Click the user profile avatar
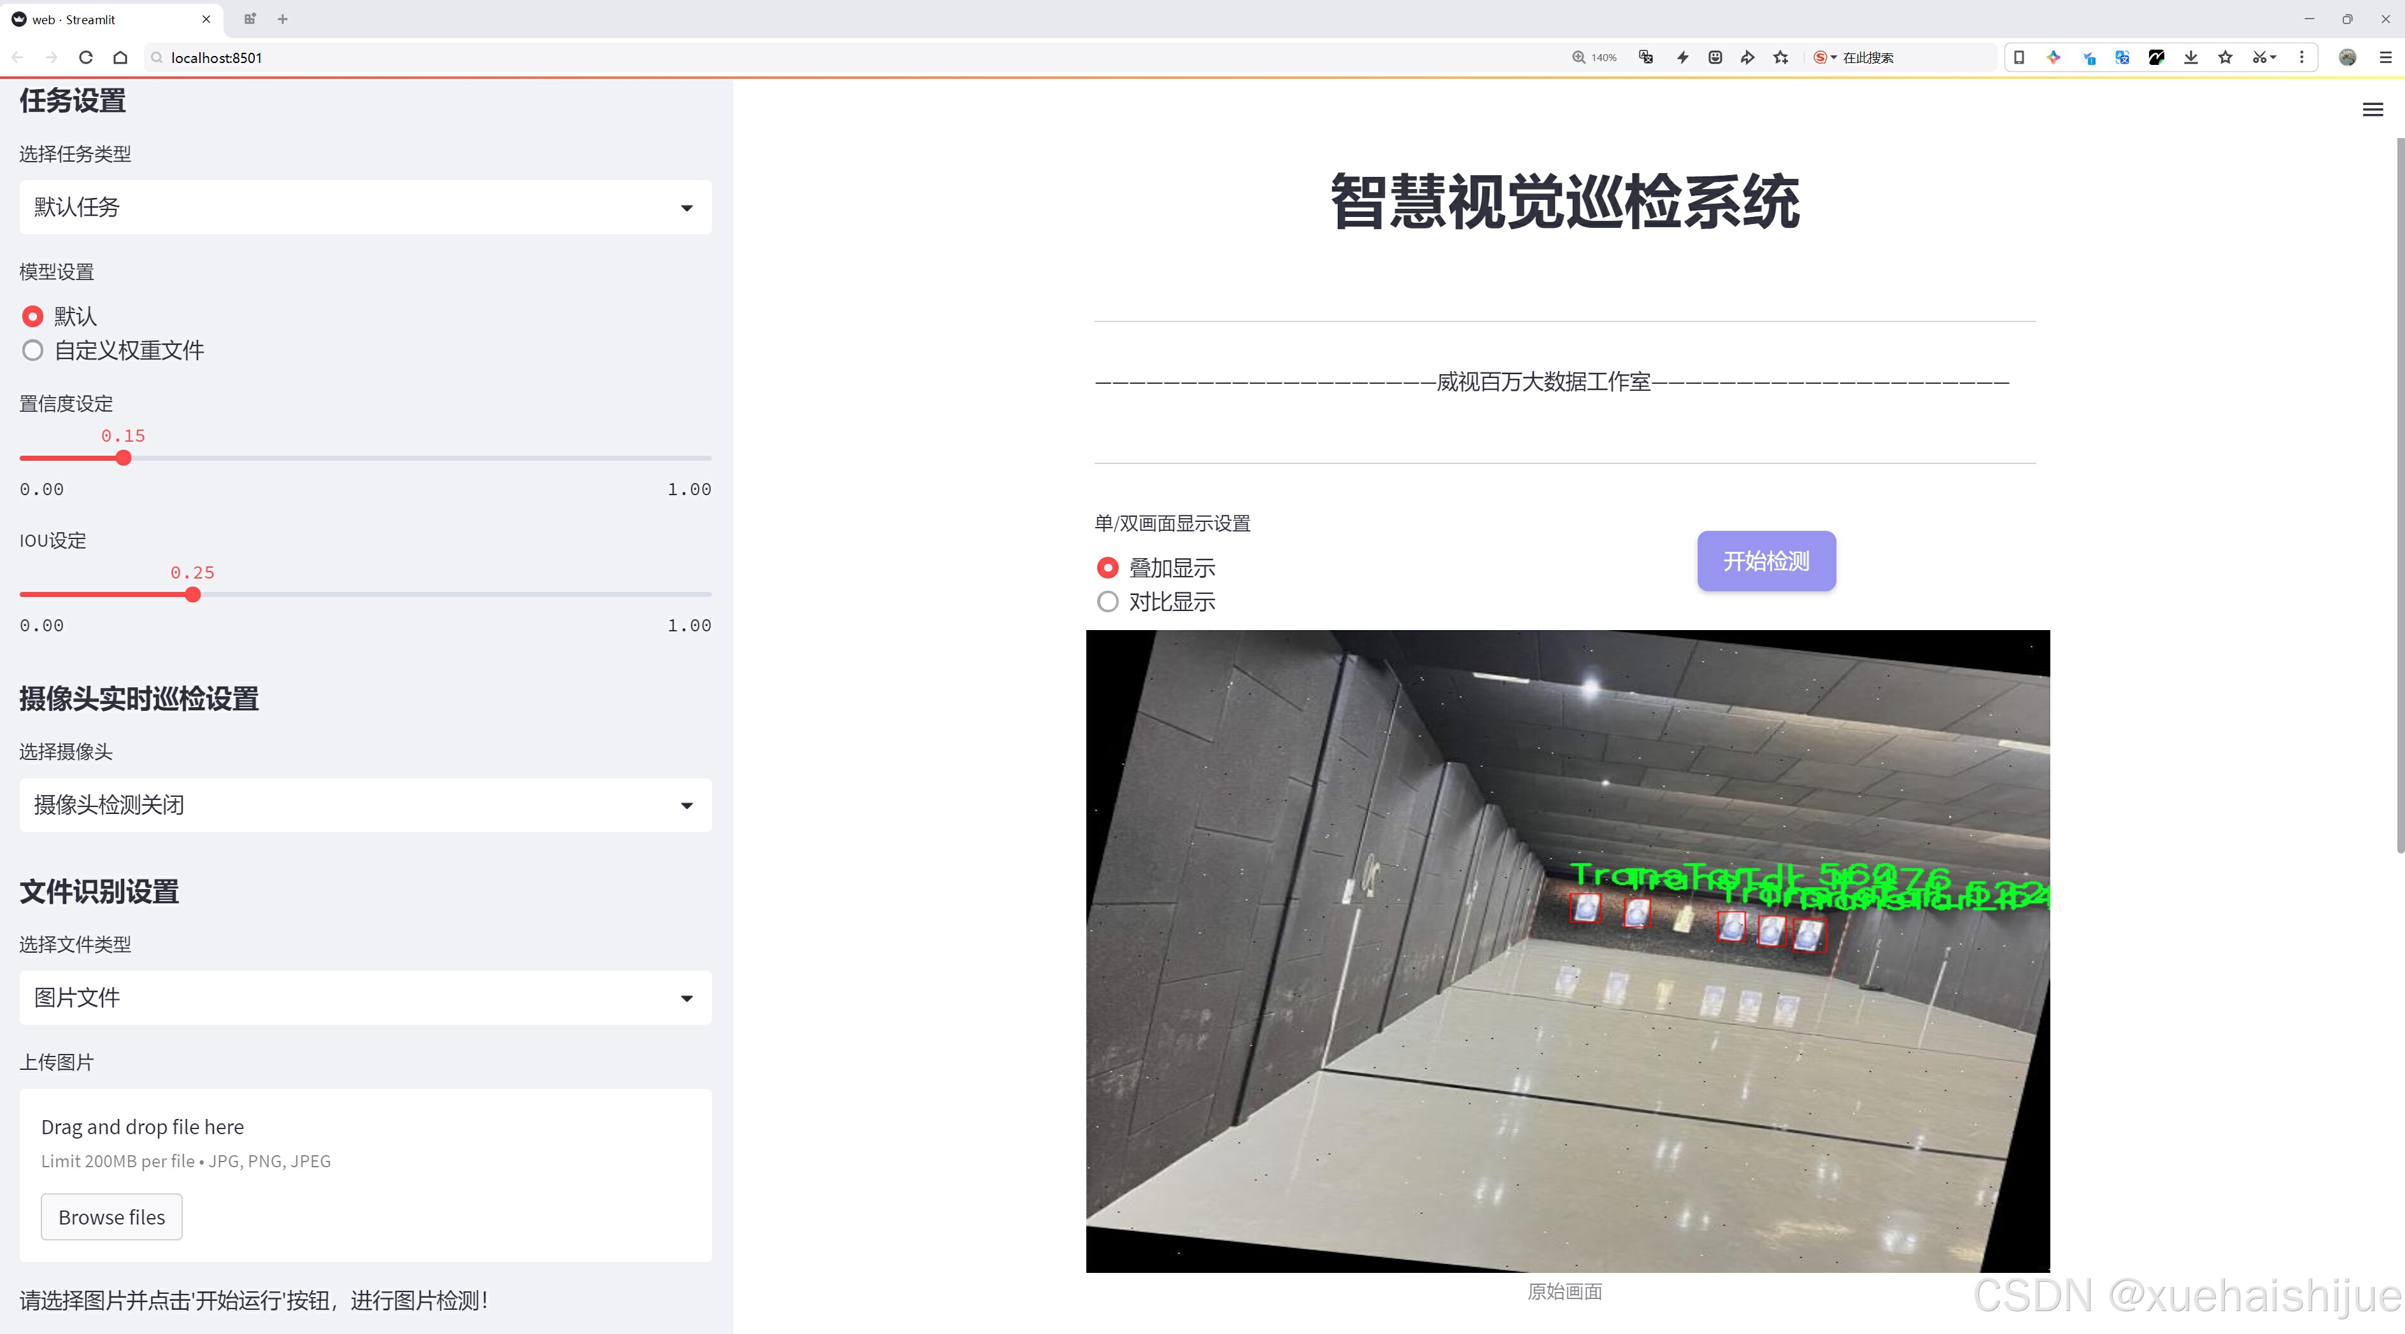This screenshot has height=1334, width=2405. pyautogui.click(x=2347, y=57)
